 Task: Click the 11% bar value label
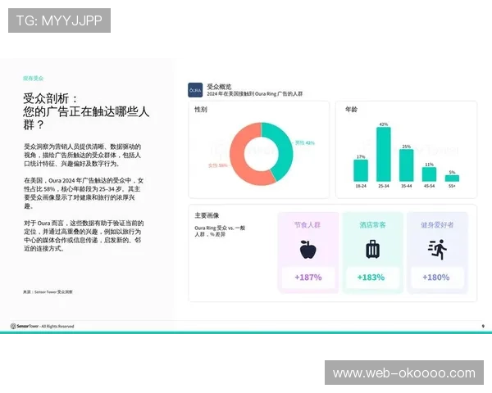pos(429,165)
